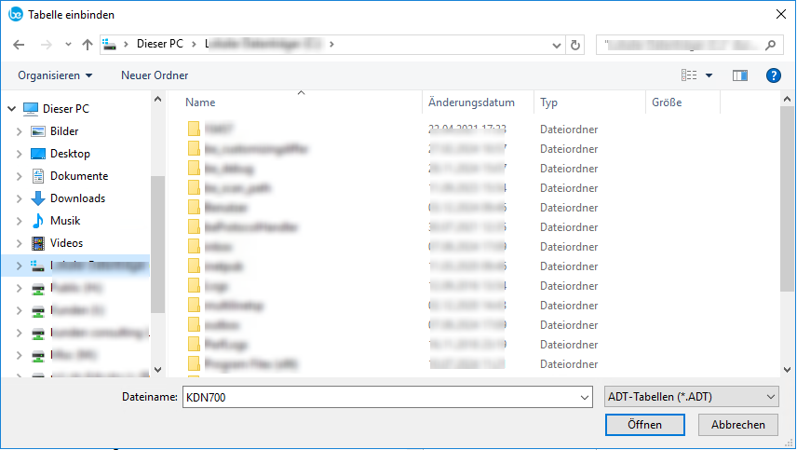This screenshot has height=450, width=797.
Task: Refresh the current folder view
Action: [574, 45]
